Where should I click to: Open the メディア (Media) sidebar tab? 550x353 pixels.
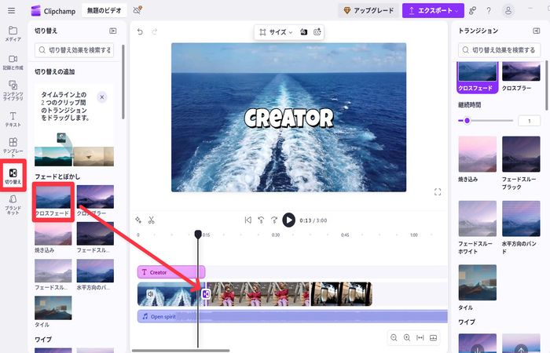click(13, 33)
